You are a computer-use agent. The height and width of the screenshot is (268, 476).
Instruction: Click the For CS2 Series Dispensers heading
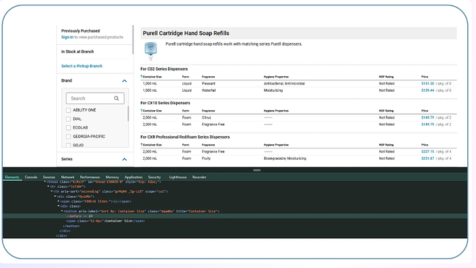pos(164,69)
